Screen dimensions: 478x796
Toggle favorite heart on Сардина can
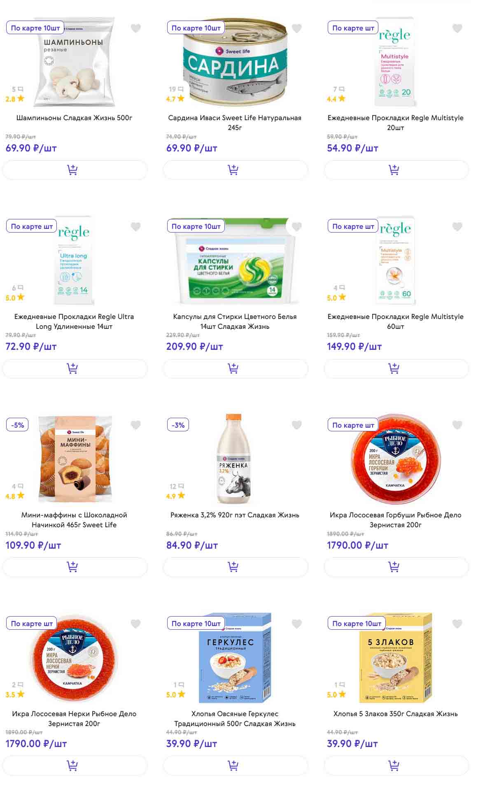tap(296, 28)
